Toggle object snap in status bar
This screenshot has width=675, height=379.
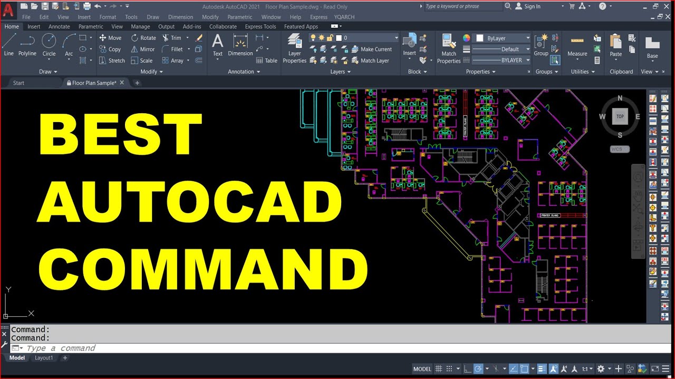[525, 369]
